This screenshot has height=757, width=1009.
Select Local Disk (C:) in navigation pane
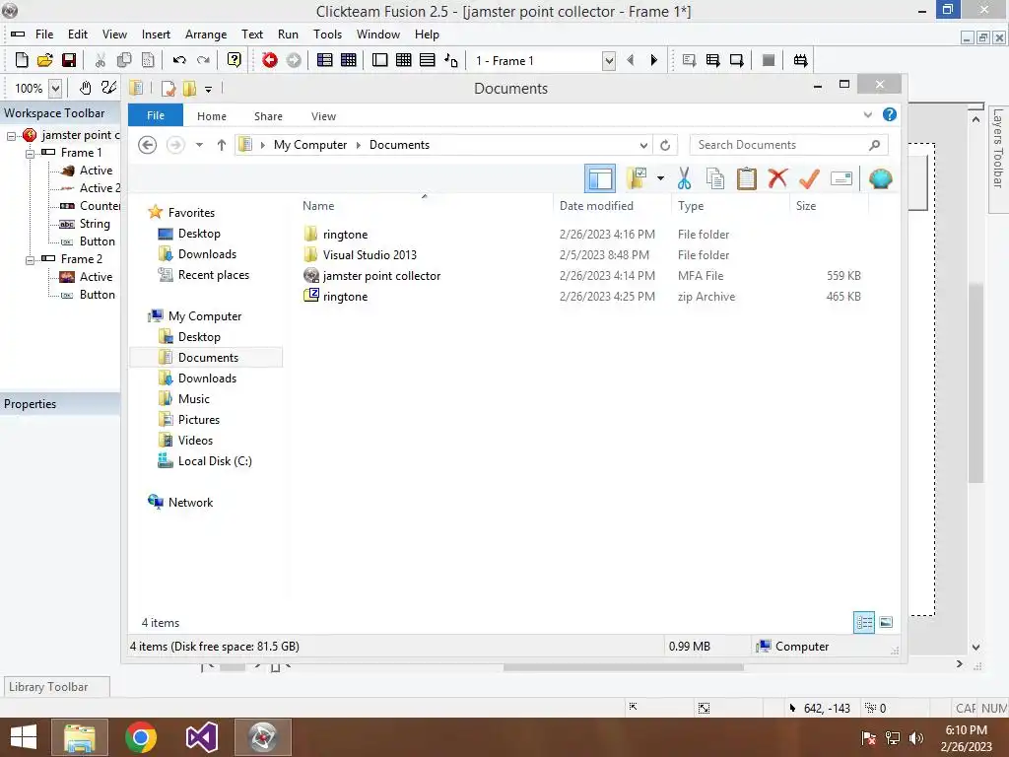pyautogui.click(x=215, y=461)
